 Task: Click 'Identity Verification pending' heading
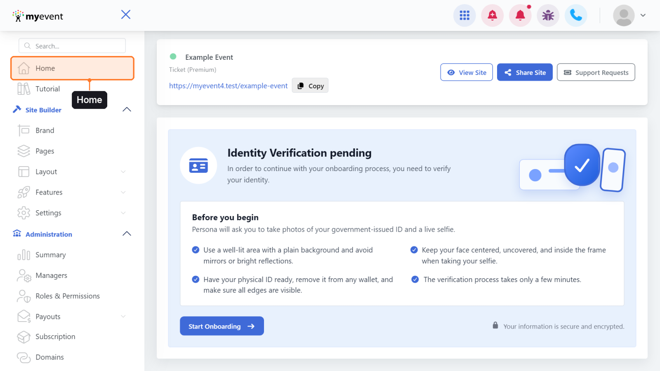299,153
